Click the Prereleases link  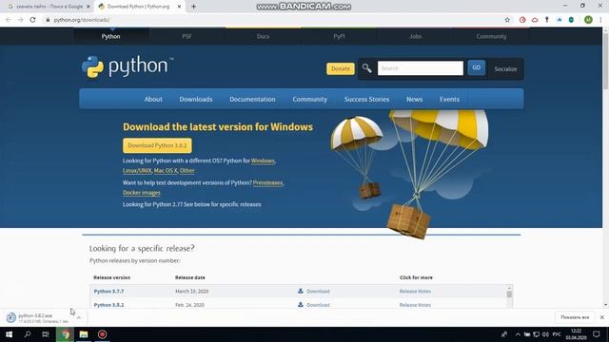[x=267, y=182]
